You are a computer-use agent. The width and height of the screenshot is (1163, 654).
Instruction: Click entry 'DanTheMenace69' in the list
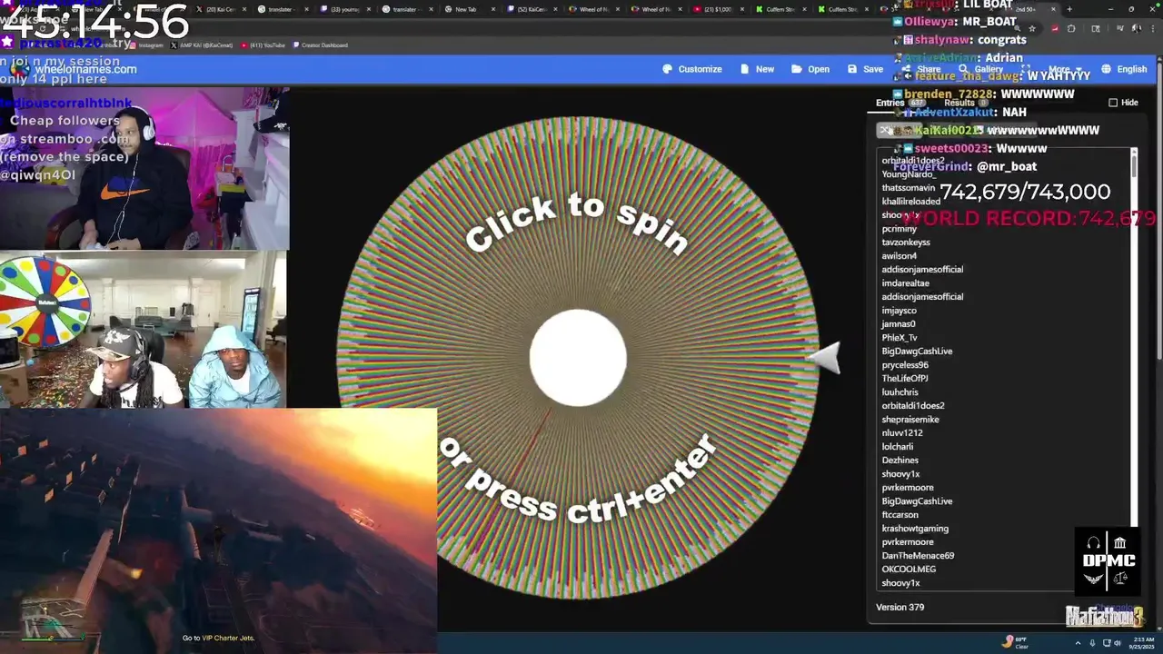918,556
